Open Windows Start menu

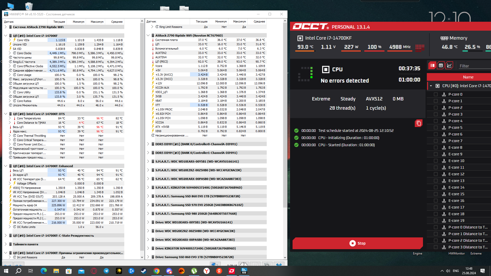6,271
